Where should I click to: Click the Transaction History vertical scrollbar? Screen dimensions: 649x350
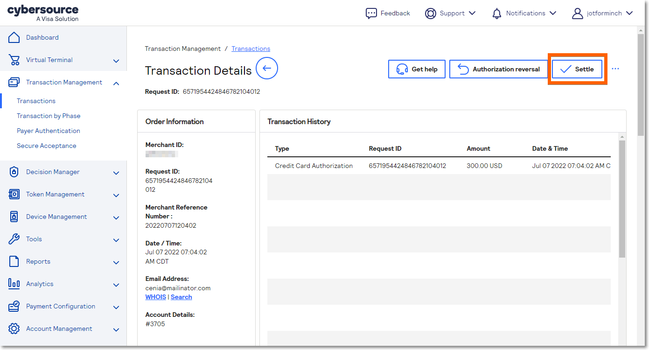coord(621,198)
